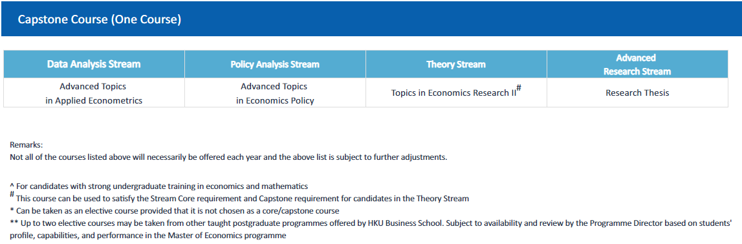Select the Advanced Research Stream column header
The image size is (742, 244).
tap(637, 64)
